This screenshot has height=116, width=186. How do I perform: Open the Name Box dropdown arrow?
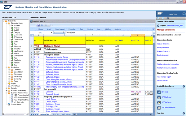coord(51,32)
